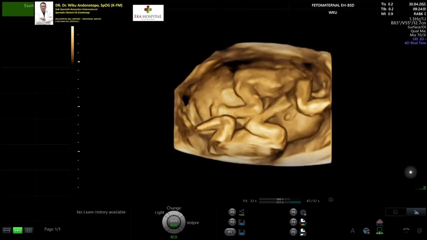Image resolution: width=427 pixels, height=240 pixels.
Task: Open the bar chart graph tab
Action: (x=417, y=212)
